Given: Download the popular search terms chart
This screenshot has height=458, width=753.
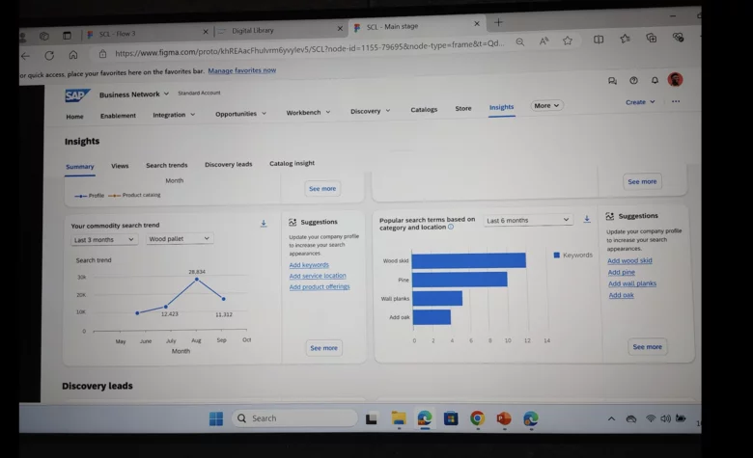Looking at the screenshot, I should click(x=587, y=219).
